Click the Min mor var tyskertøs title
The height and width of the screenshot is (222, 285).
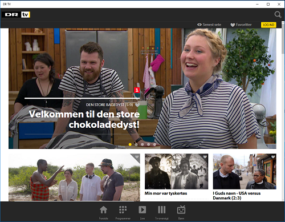166,193
